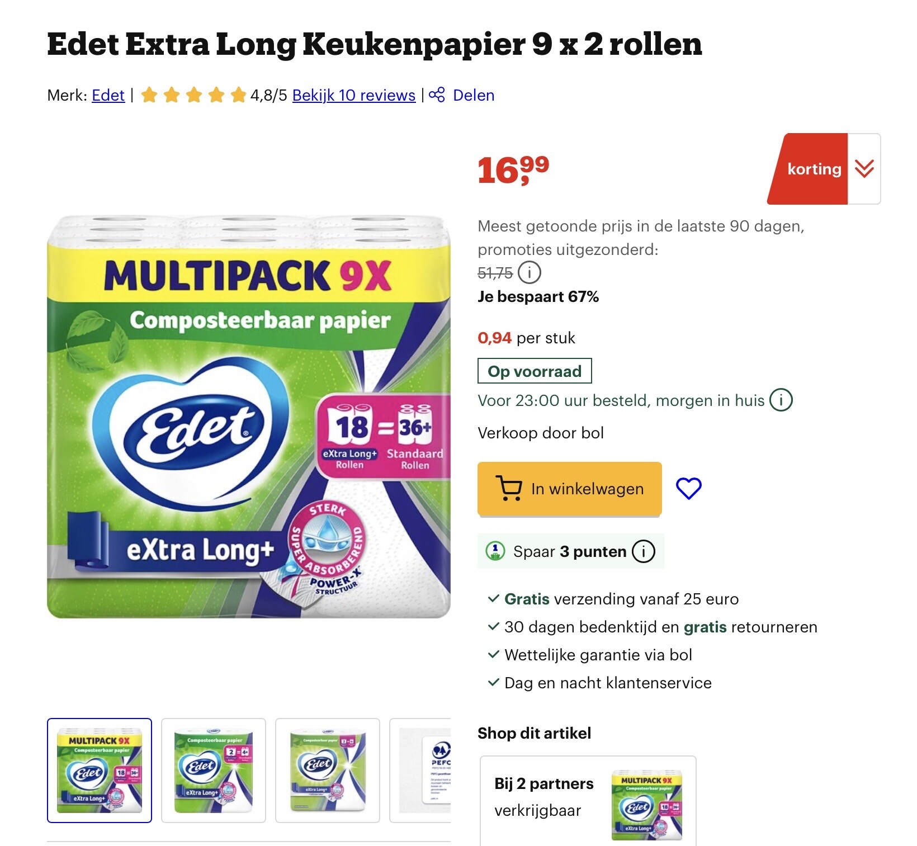
Task: Open delivery info icon after morgen in huis
Action: 781,400
